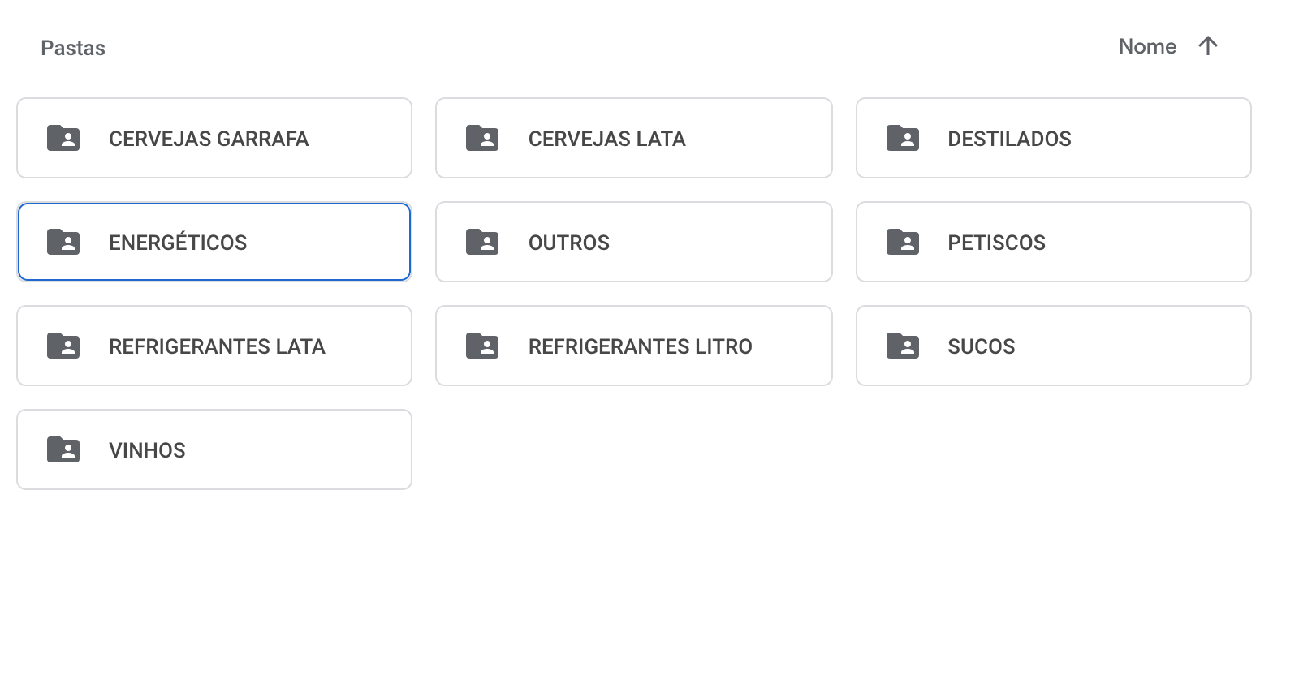Pick the PETISCOS folder name

(996, 243)
